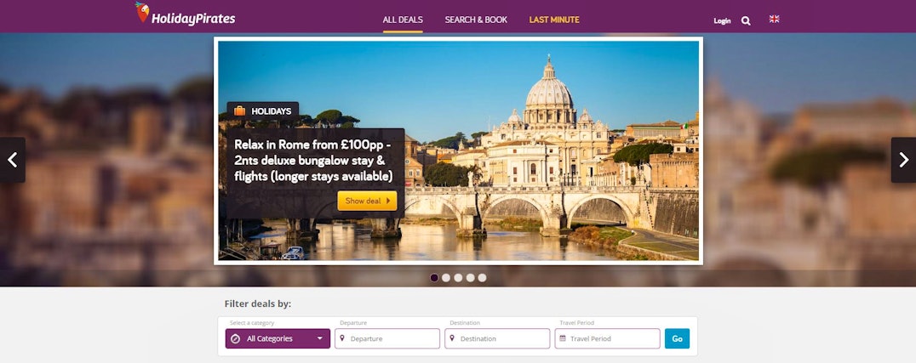The width and height of the screenshot is (916, 363).
Task: Open the Destination field
Action: click(x=497, y=338)
